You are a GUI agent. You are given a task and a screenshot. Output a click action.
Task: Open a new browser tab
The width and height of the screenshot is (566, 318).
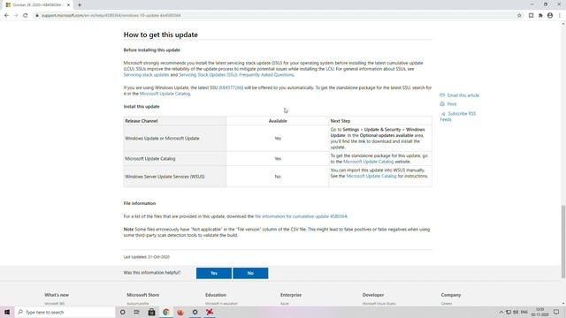(80, 5)
